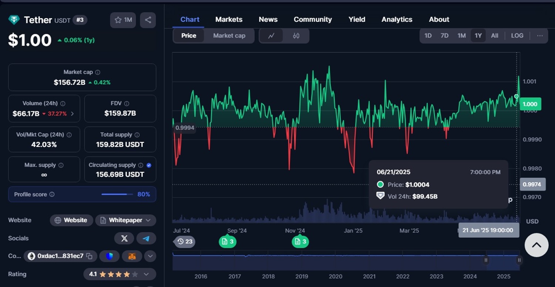Expand the 4.1 rating details dropdown

[x=146, y=274]
